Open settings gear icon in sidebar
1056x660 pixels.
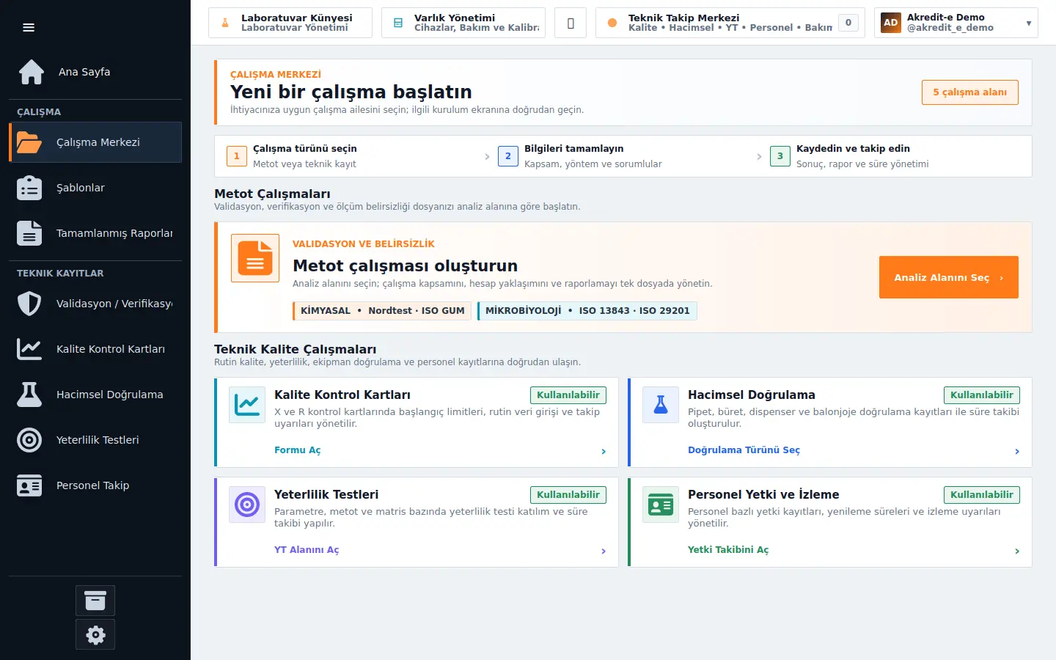(x=95, y=634)
